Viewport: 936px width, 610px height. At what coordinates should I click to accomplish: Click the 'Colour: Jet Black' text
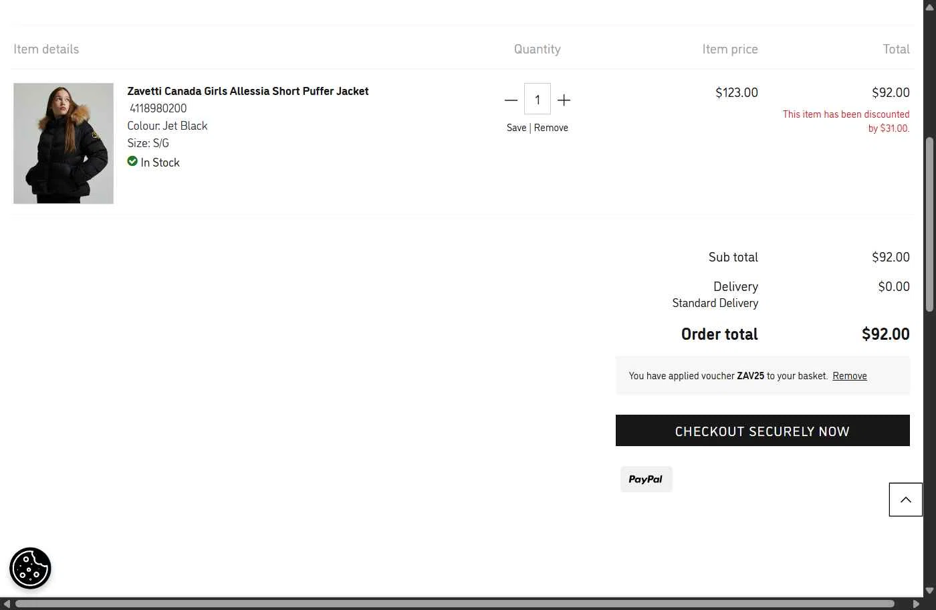(167, 126)
